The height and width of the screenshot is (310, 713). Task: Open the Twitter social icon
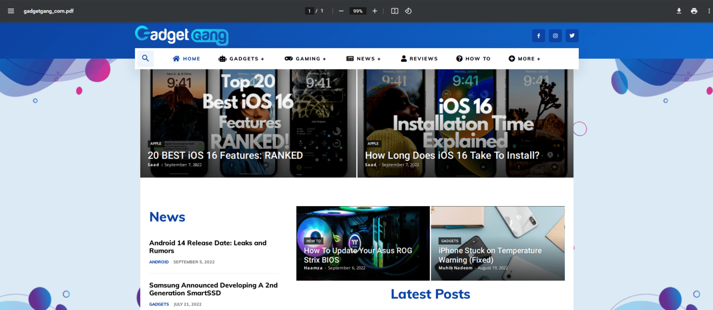pyautogui.click(x=572, y=36)
